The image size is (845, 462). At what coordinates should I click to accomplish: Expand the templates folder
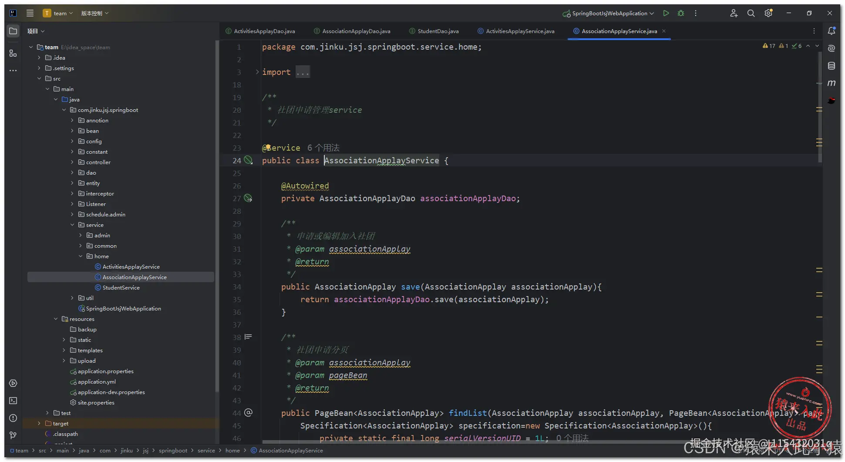tap(64, 350)
